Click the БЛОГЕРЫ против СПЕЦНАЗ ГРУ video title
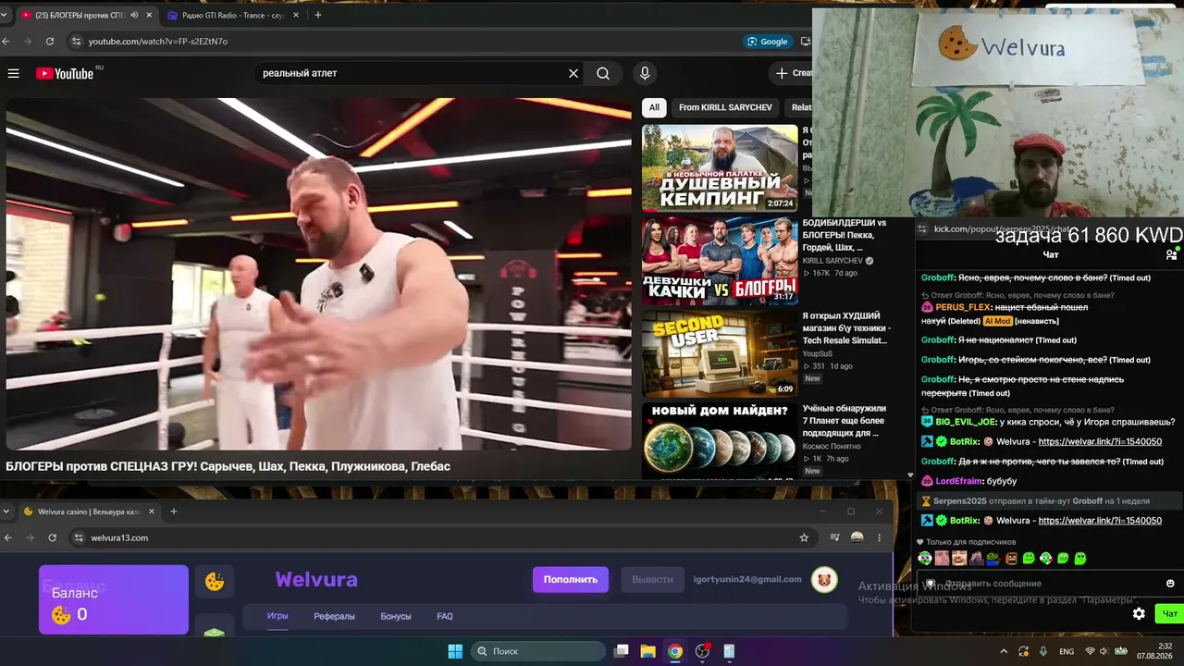The height and width of the screenshot is (666, 1184). point(228,466)
